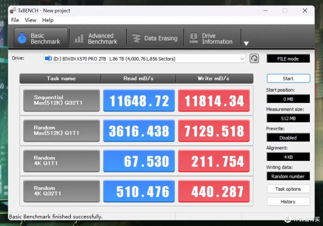Screen dimensions: 323x226
Task: Select Sequential Max(512K) Q32T1 task button
Action: tap(62, 100)
